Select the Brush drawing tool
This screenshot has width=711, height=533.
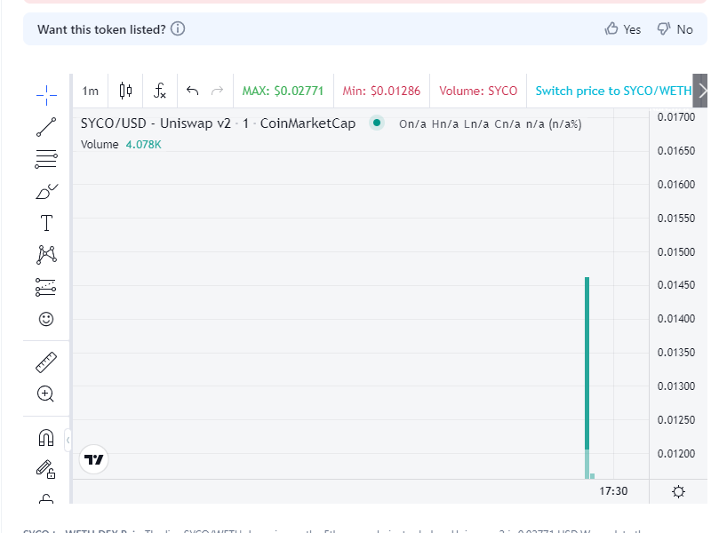pyautogui.click(x=45, y=190)
